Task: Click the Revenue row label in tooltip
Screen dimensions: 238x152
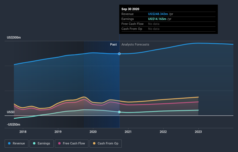Action: [x=128, y=14]
